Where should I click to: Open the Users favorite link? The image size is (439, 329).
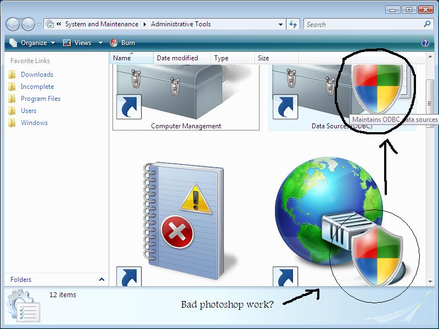(x=29, y=111)
